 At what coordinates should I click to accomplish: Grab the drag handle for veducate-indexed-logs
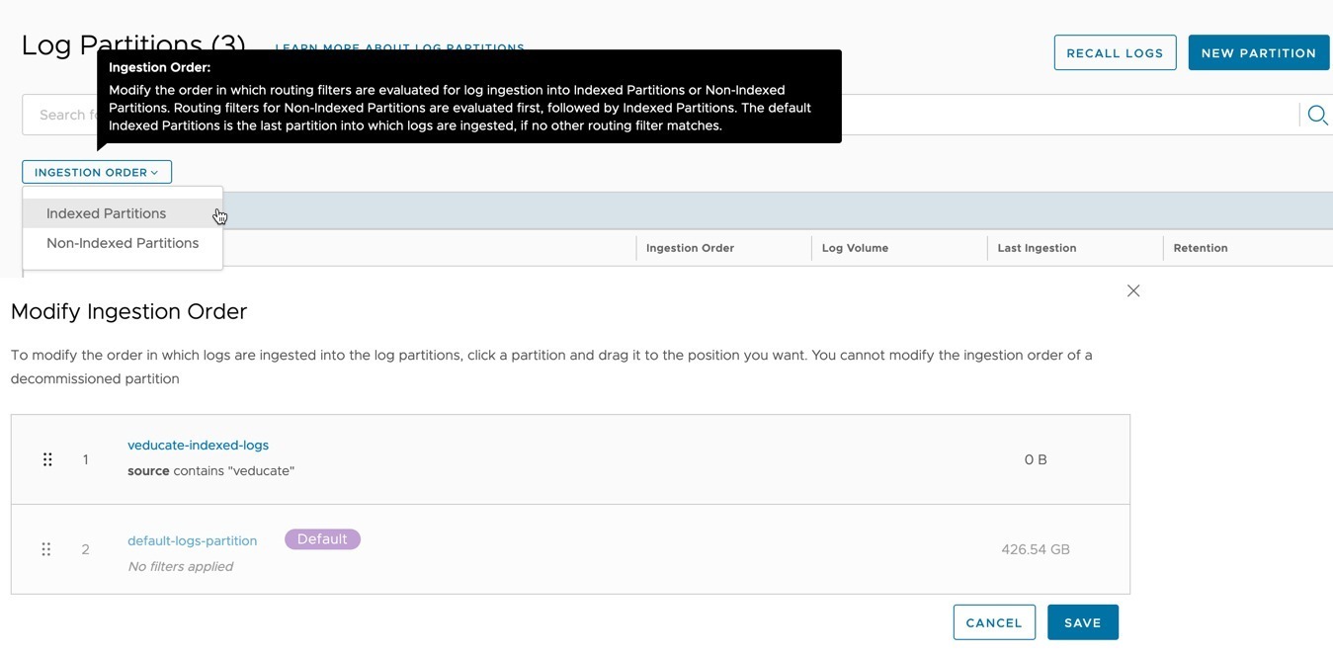[x=47, y=459]
